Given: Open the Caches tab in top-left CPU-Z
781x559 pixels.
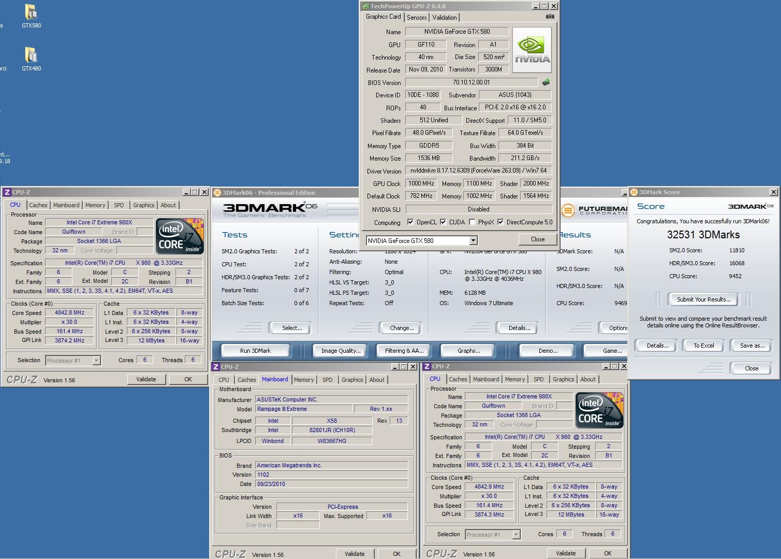Looking at the screenshot, I should point(38,205).
